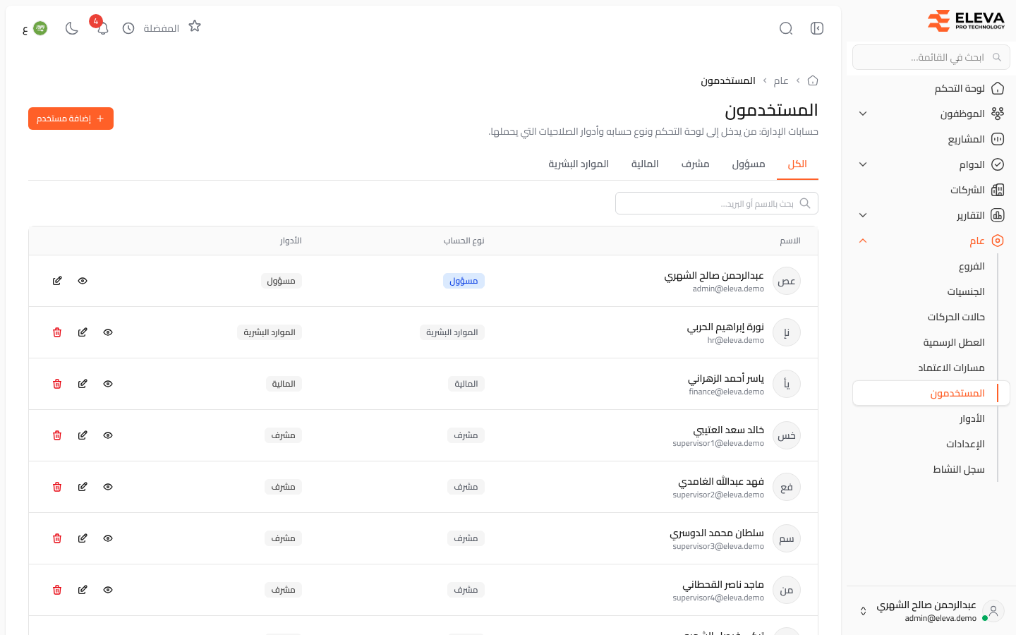View details of نورة إبراهيم الحربي
Screen dimensions: 1016x635
click(x=108, y=332)
